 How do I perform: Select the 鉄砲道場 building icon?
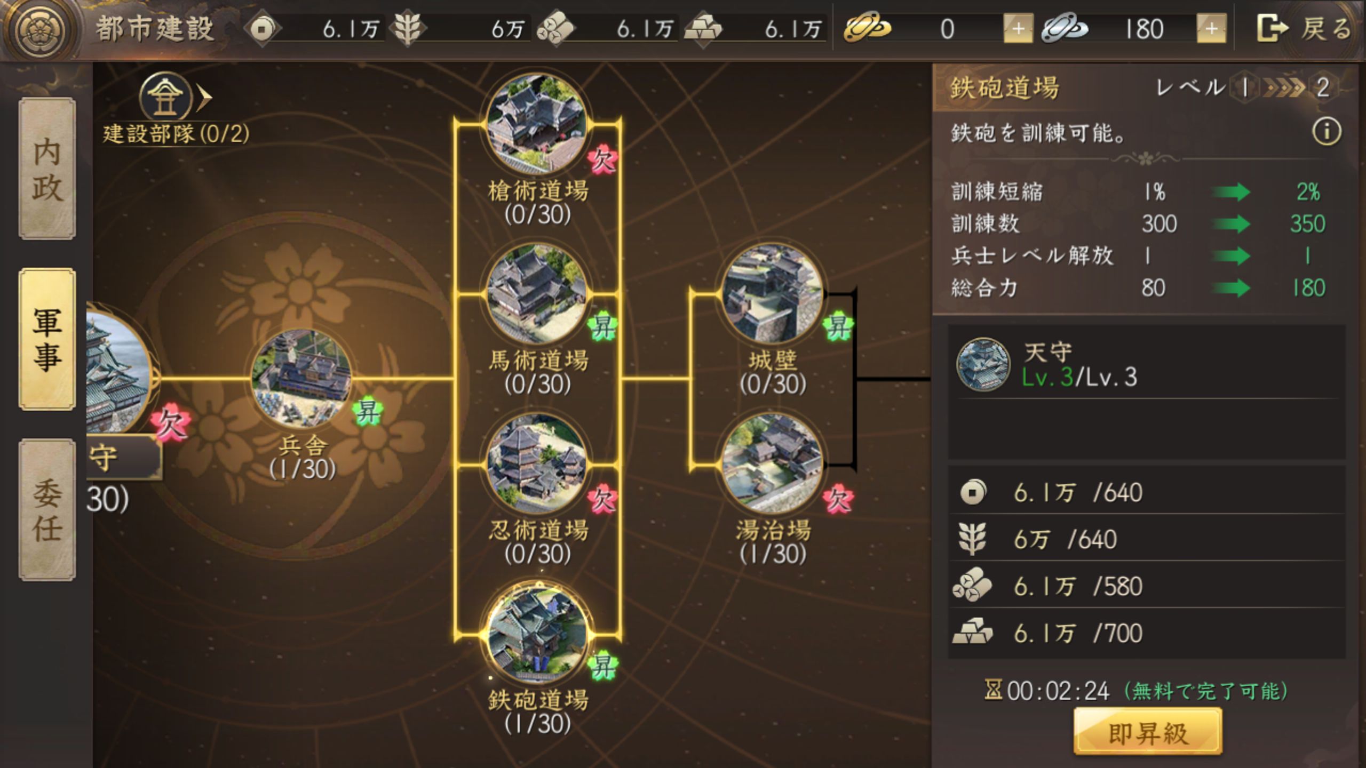click(x=537, y=634)
